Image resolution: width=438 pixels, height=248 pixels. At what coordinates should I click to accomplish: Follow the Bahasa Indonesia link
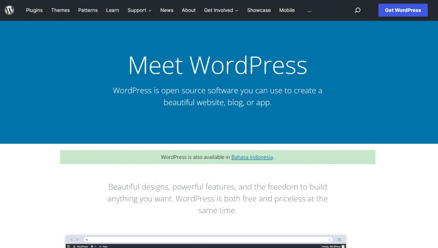click(252, 157)
